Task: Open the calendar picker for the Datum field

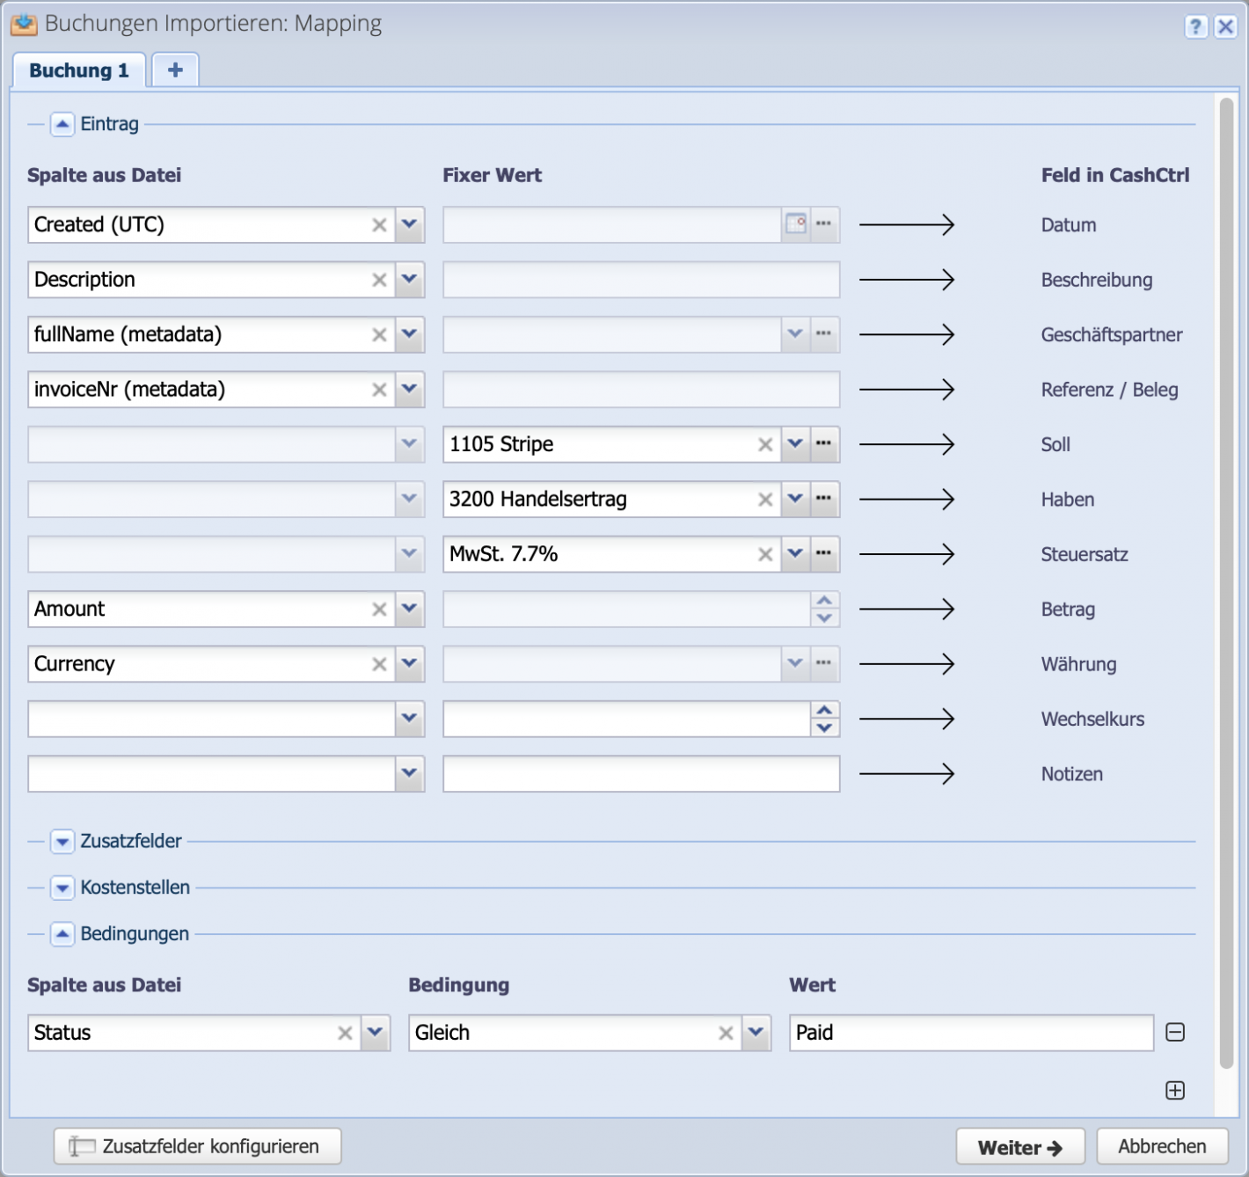Action: [x=797, y=224]
